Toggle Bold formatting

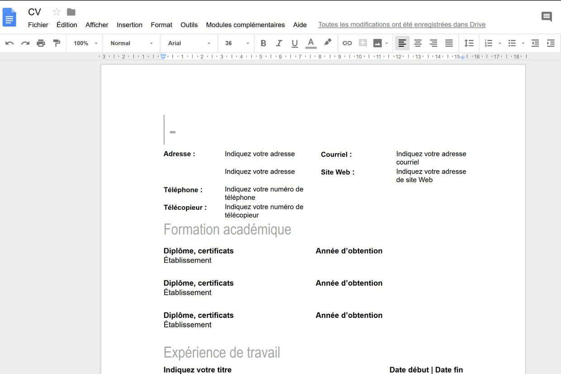[263, 43]
